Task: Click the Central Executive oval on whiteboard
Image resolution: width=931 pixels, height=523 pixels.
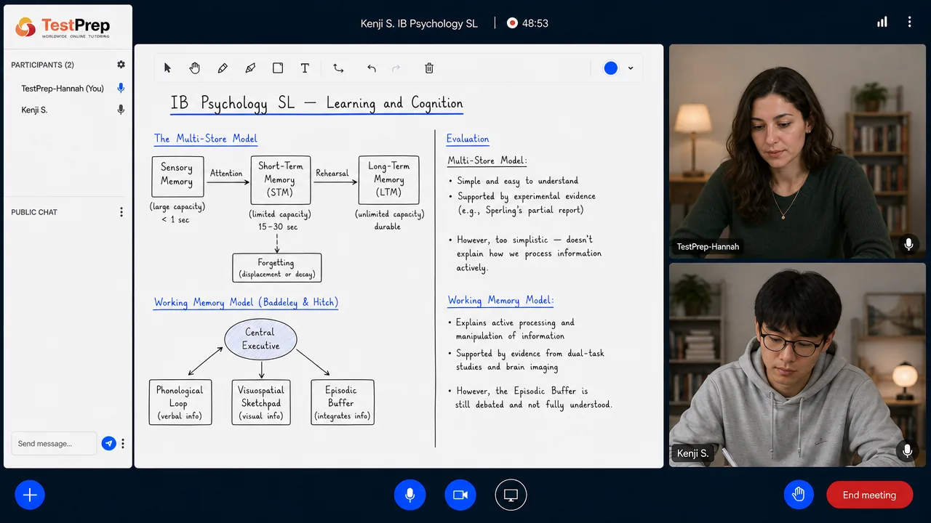Action: pos(260,339)
